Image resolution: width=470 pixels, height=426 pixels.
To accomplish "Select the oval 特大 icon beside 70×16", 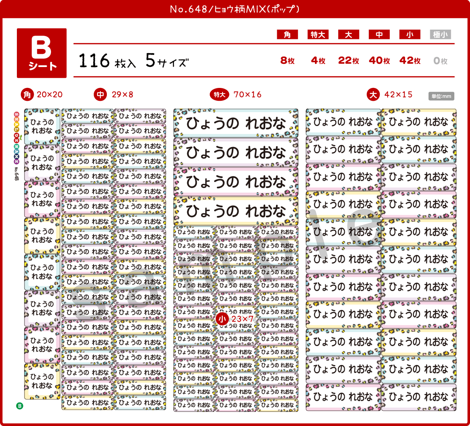I will (x=219, y=95).
